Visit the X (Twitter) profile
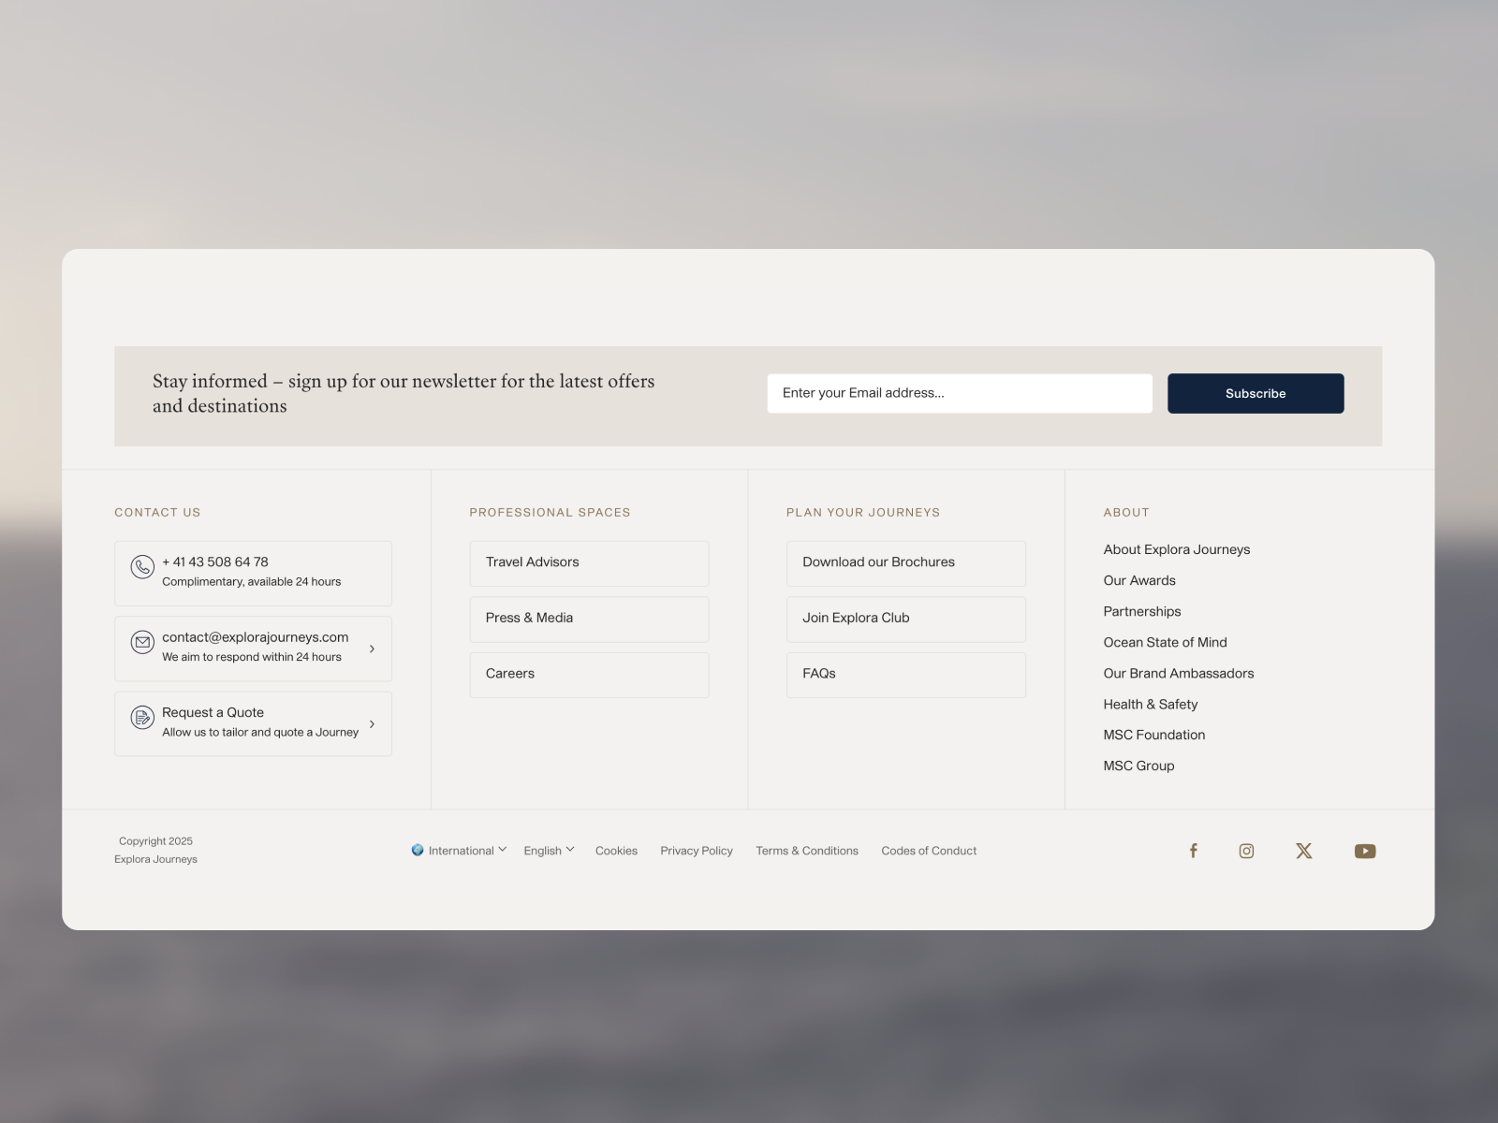 [x=1303, y=851]
